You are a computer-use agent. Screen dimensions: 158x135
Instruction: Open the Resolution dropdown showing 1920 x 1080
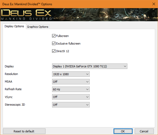click(71, 74)
